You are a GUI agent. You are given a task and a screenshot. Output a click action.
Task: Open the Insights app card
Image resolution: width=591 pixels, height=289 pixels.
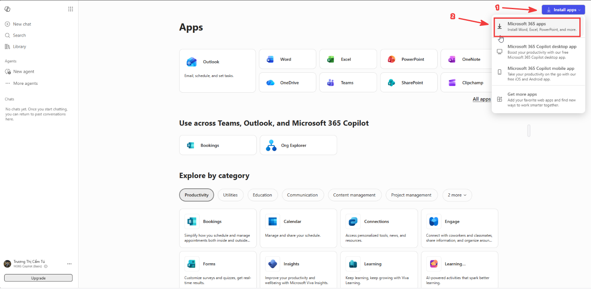(x=298, y=269)
